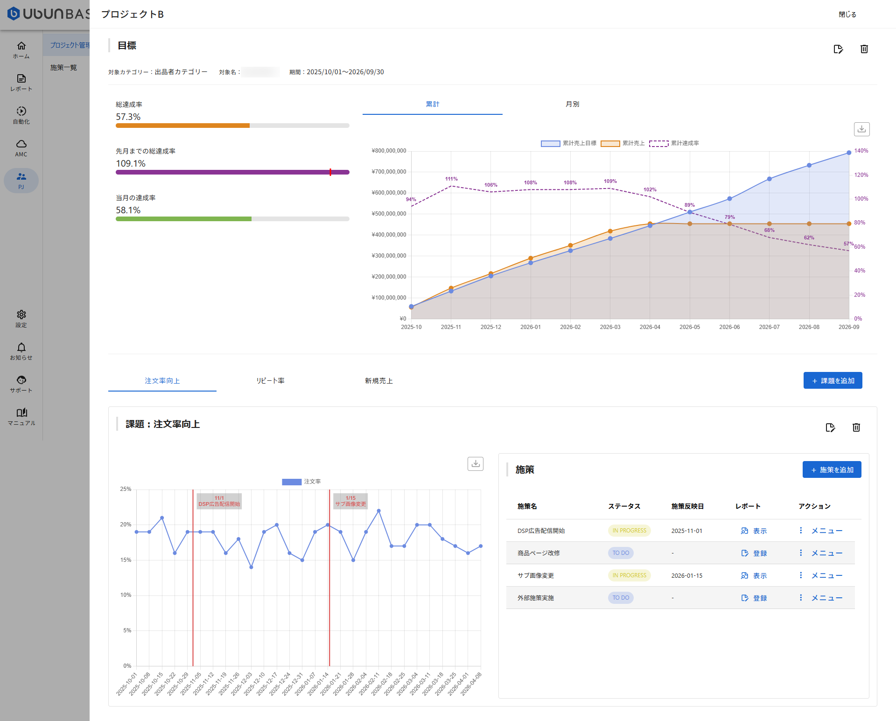Switch to the 月別 chart tab

(572, 104)
